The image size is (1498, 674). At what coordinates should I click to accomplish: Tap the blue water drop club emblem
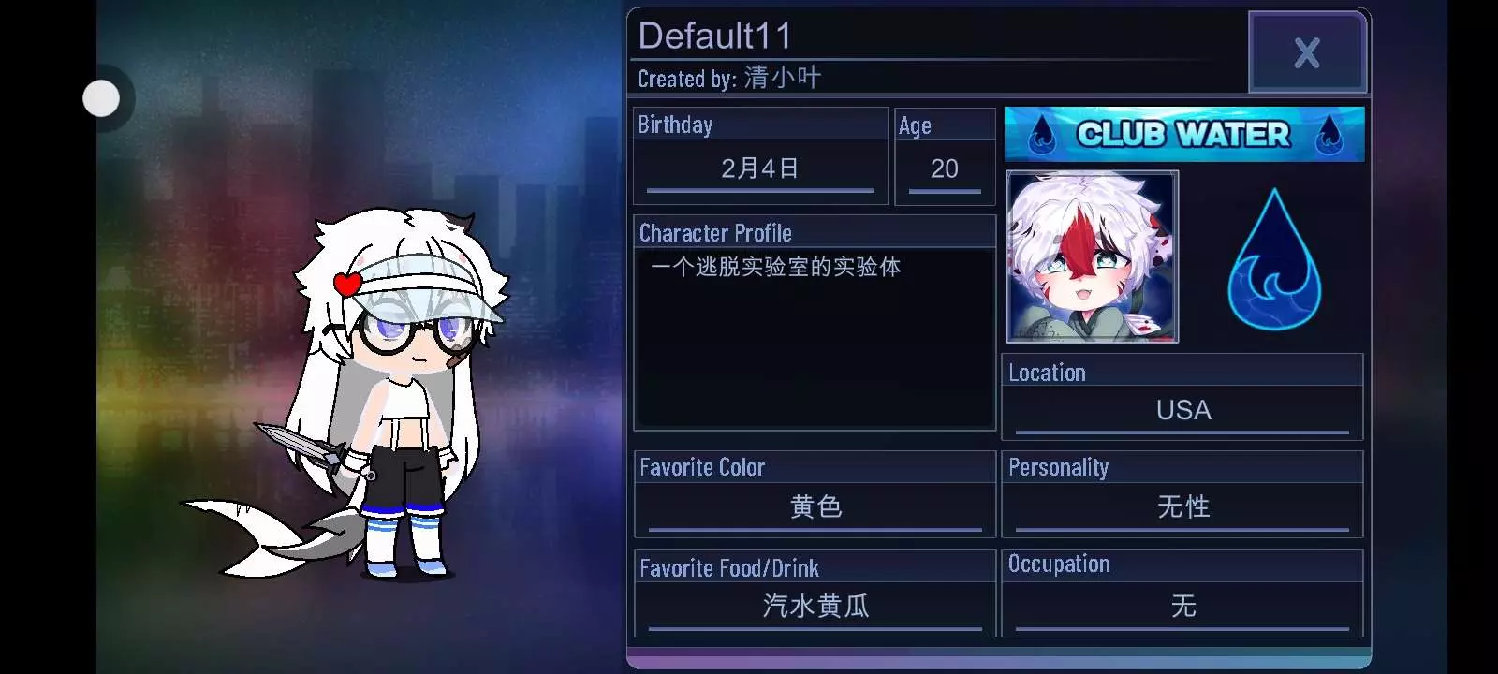coord(1274,259)
